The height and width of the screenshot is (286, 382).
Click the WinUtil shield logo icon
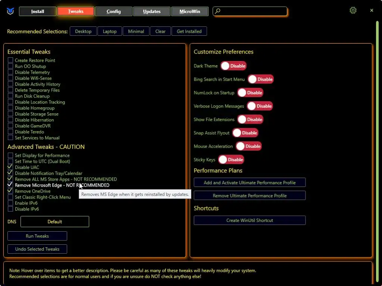coord(10,11)
